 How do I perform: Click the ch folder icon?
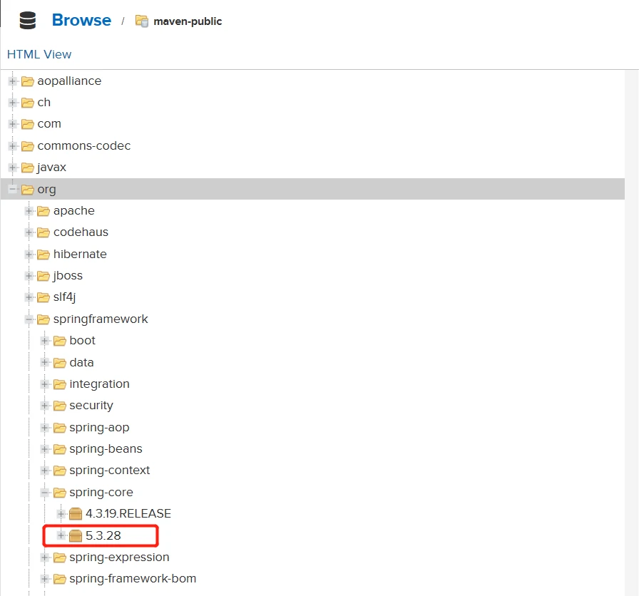tap(27, 103)
